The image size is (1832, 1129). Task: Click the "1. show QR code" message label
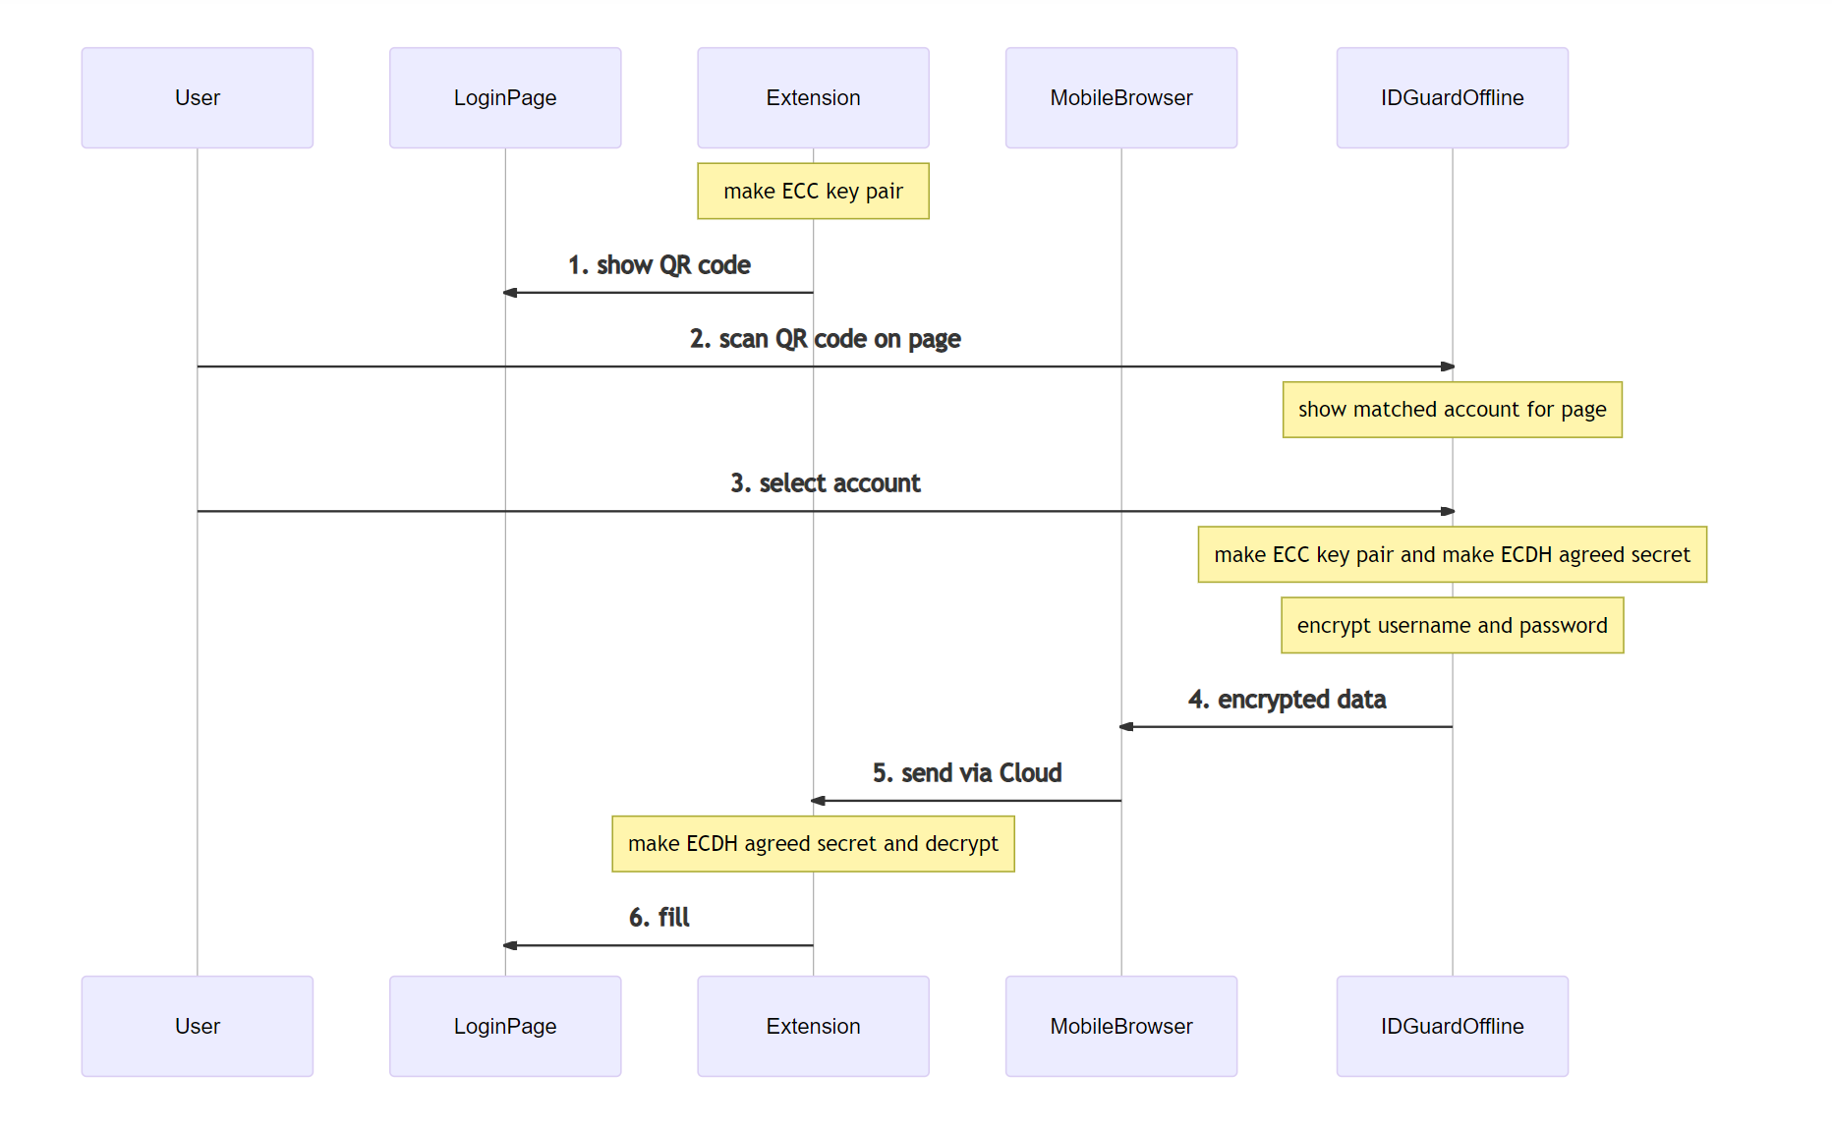point(658,265)
